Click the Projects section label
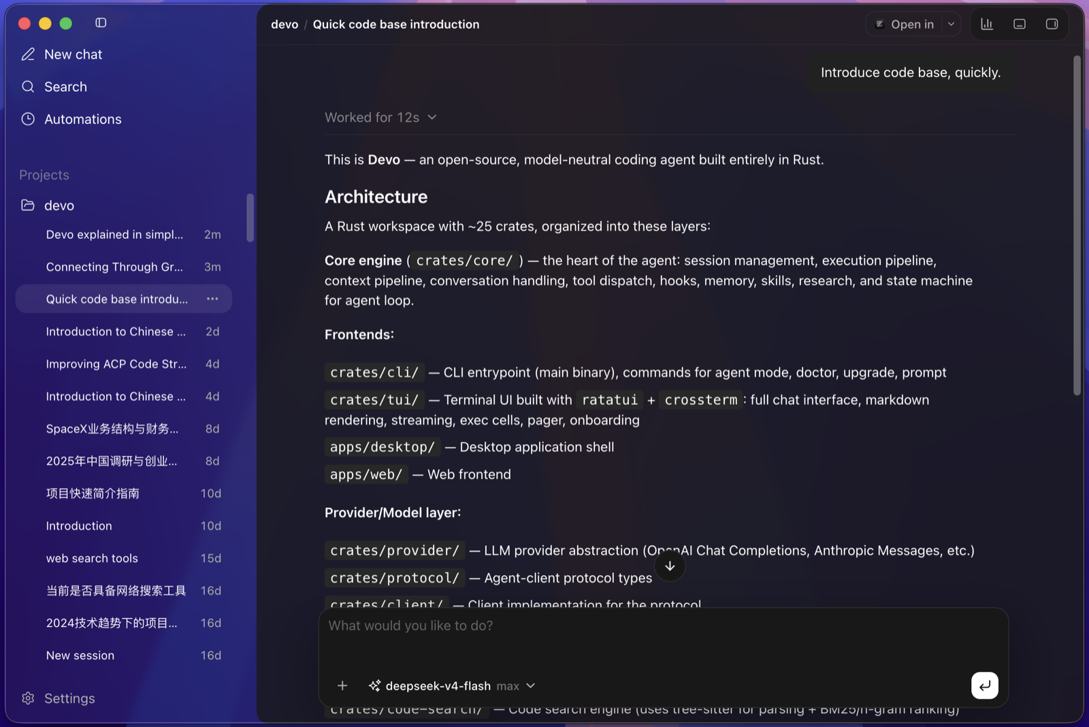This screenshot has height=727, width=1089. point(44,175)
